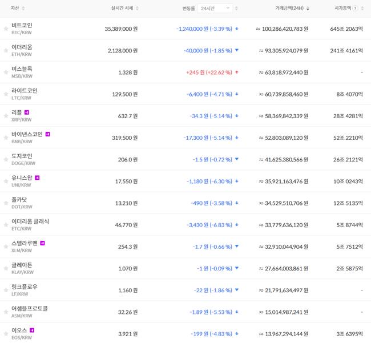This screenshot has width=371, height=343.
Task: Favorite the 이더리움 클래식 ETC/KRW star
Action: pyautogui.click(x=6, y=225)
